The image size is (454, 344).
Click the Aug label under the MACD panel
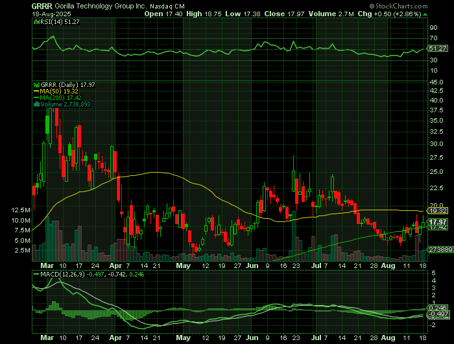tap(388, 338)
